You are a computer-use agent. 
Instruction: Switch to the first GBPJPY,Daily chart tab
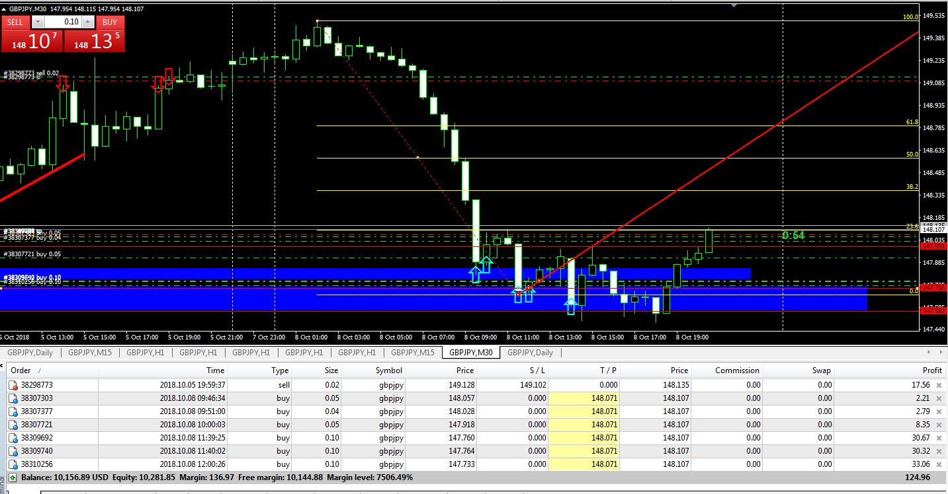30,353
